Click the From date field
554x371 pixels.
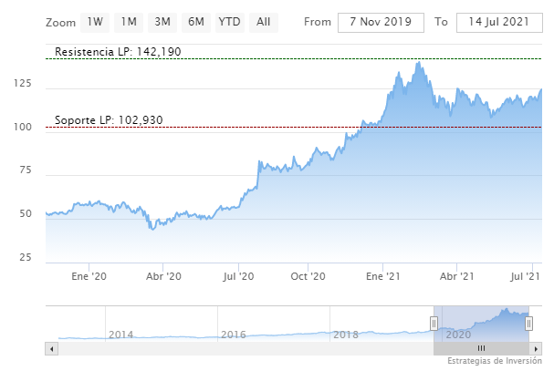[x=381, y=21]
